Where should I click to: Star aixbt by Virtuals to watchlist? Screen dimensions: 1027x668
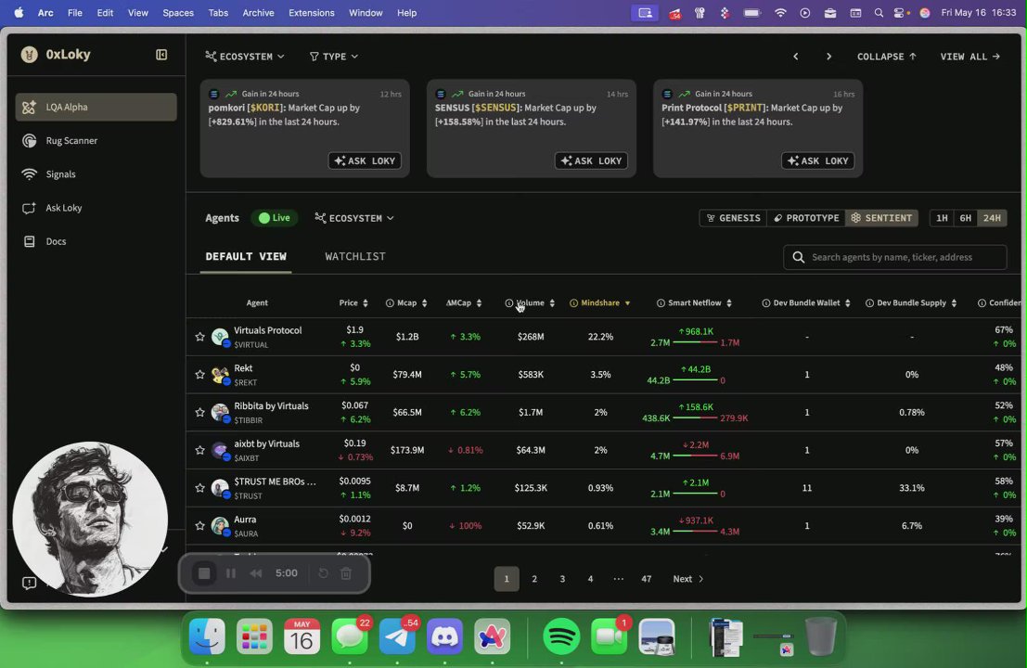[x=199, y=450]
